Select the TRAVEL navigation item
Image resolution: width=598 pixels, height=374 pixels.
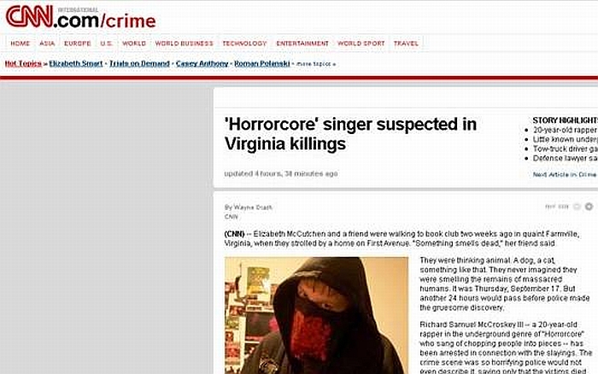tap(406, 44)
